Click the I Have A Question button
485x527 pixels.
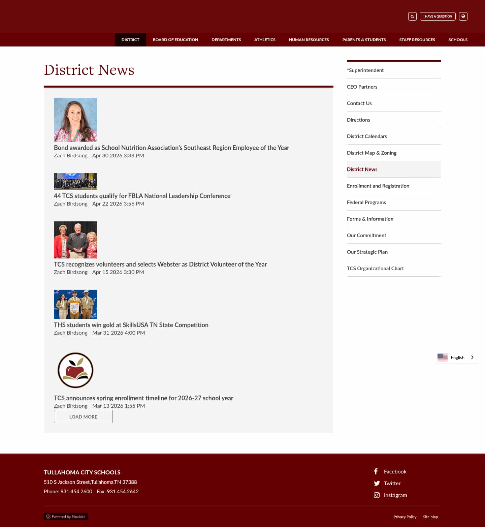point(438,16)
